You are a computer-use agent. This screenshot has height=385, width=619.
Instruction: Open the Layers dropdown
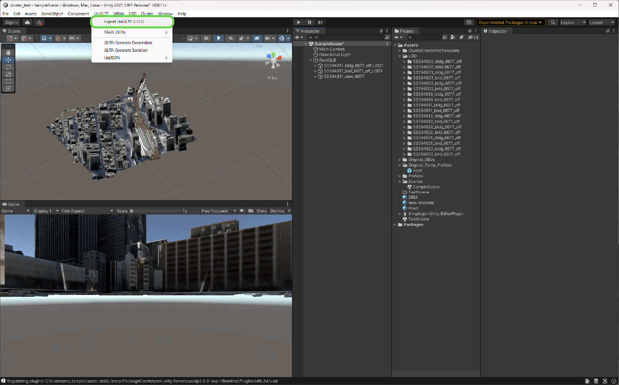[572, 22]
